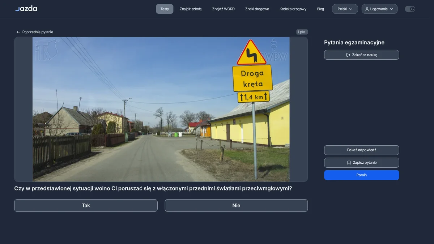The image size is (434, 244).
Task: Go to Znajdź szkołę menu item
Action: (191, 9)
